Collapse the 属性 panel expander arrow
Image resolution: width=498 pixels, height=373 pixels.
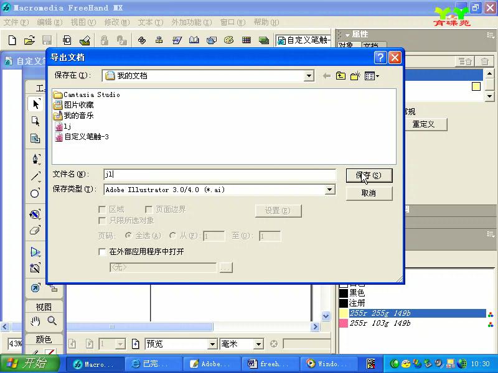pos(348,35)
